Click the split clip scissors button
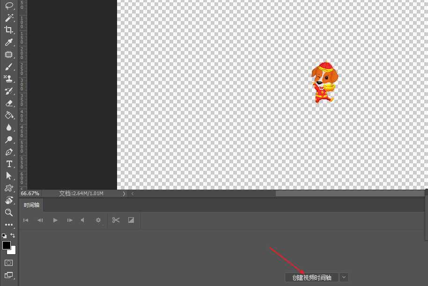The image size is (428, 286). 116,220
